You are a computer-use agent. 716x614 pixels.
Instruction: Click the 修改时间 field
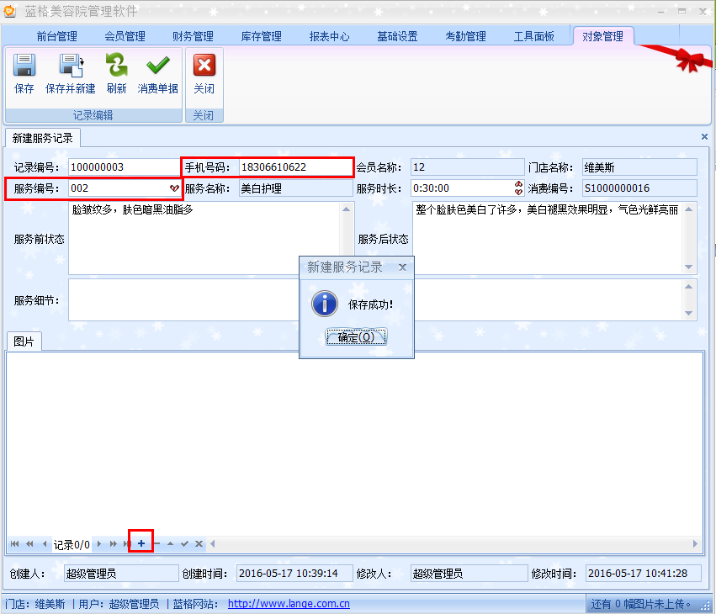(643, 574)
